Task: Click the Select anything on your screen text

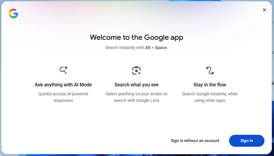Action: (136, 94)
